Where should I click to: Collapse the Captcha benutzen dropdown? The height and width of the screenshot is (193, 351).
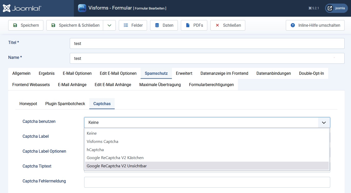coord(324,123)
